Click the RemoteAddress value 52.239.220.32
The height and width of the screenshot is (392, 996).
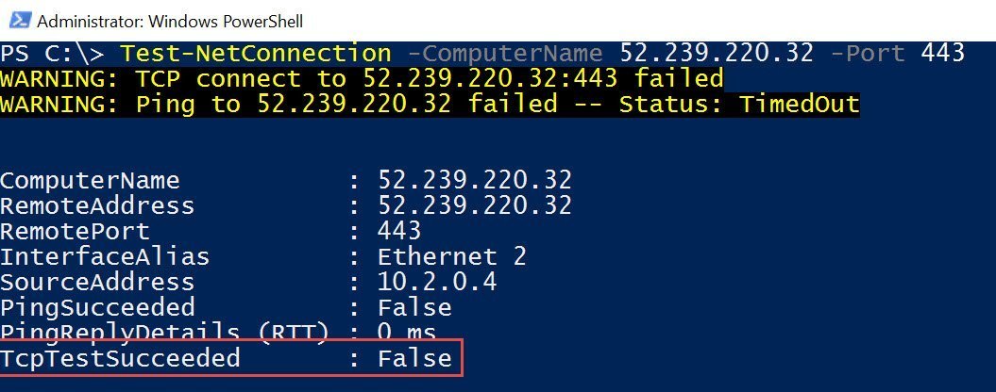coord(475,205)
